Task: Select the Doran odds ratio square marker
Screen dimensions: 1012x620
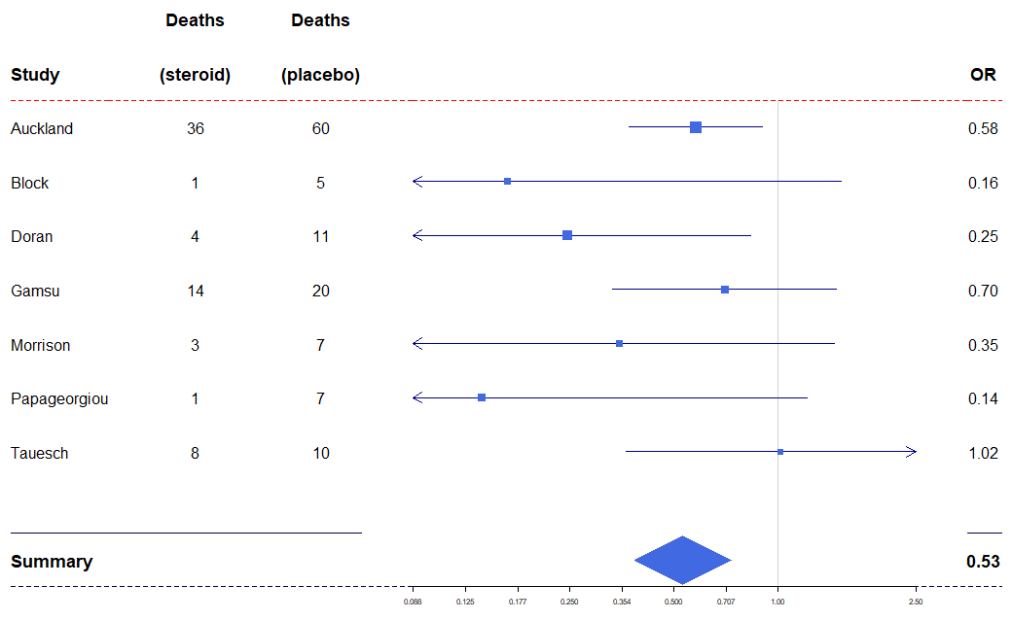Action: click(567, 235)
